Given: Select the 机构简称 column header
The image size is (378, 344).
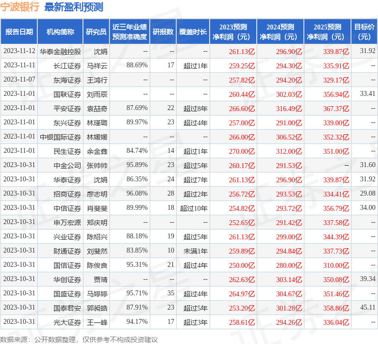Looking at the screenshot, I should click(x=60, y=31).
